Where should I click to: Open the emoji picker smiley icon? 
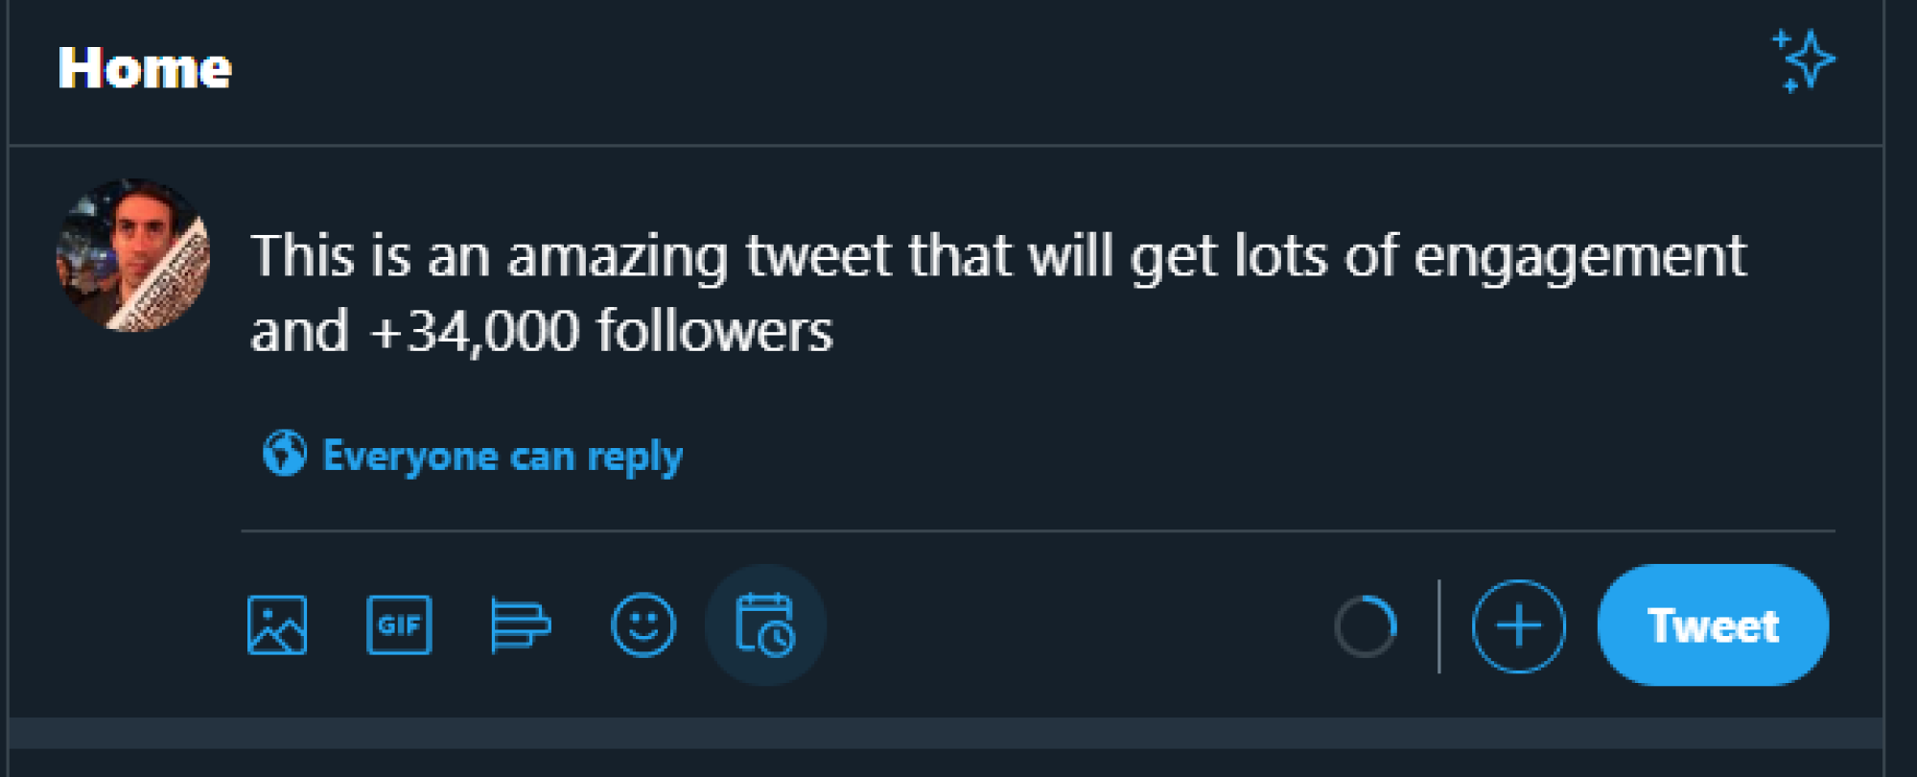click(643, 625)
